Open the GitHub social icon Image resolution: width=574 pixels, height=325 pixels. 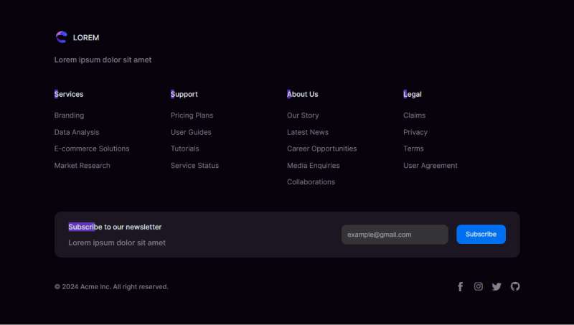click(515, 287)
